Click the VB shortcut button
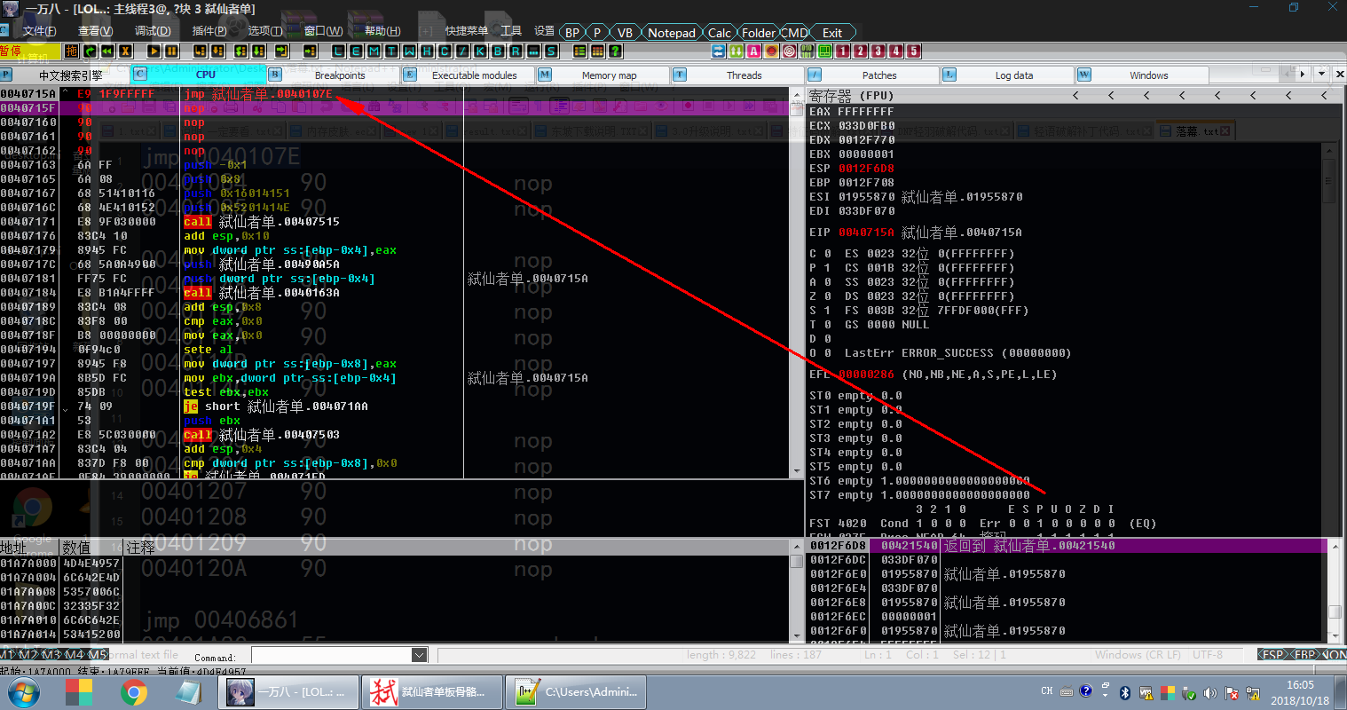 (x=625, y=33)
